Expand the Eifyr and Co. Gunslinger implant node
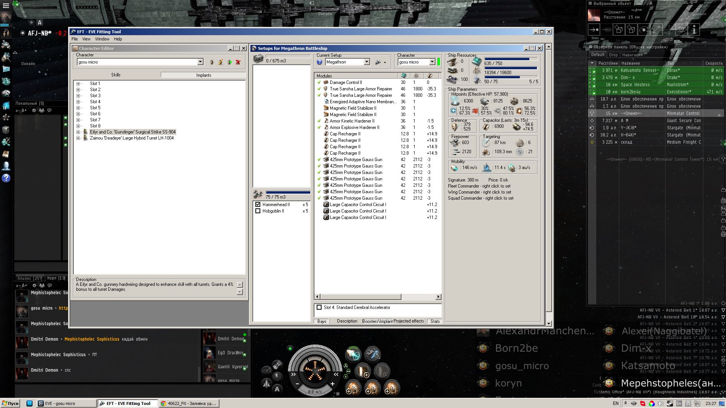726x408 pixels. tap(78, 132)
